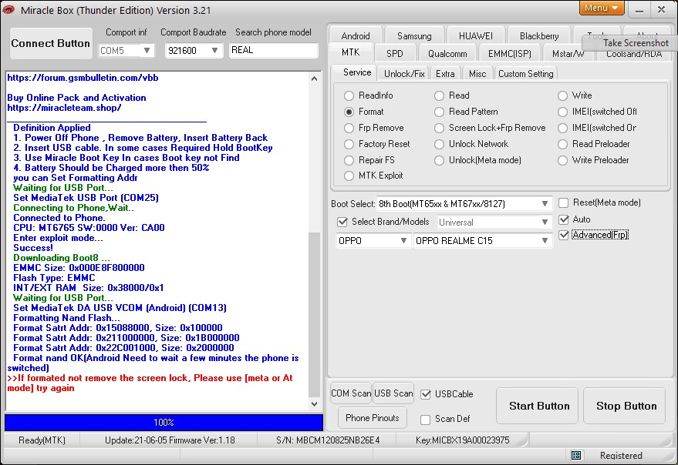The image size is (678, 465).
Task: Click the Stop Button
Action: (624, 406)
